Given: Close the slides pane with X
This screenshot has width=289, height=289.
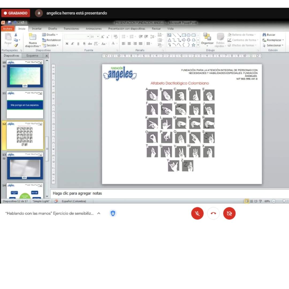Looking at the screenshot, I should [x=47, y=56].
